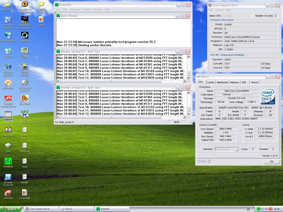The height and width of the screenshot is (212, 283).
Task: Launch the MemSet desktop icon
Action: click(x=25, y=35)
